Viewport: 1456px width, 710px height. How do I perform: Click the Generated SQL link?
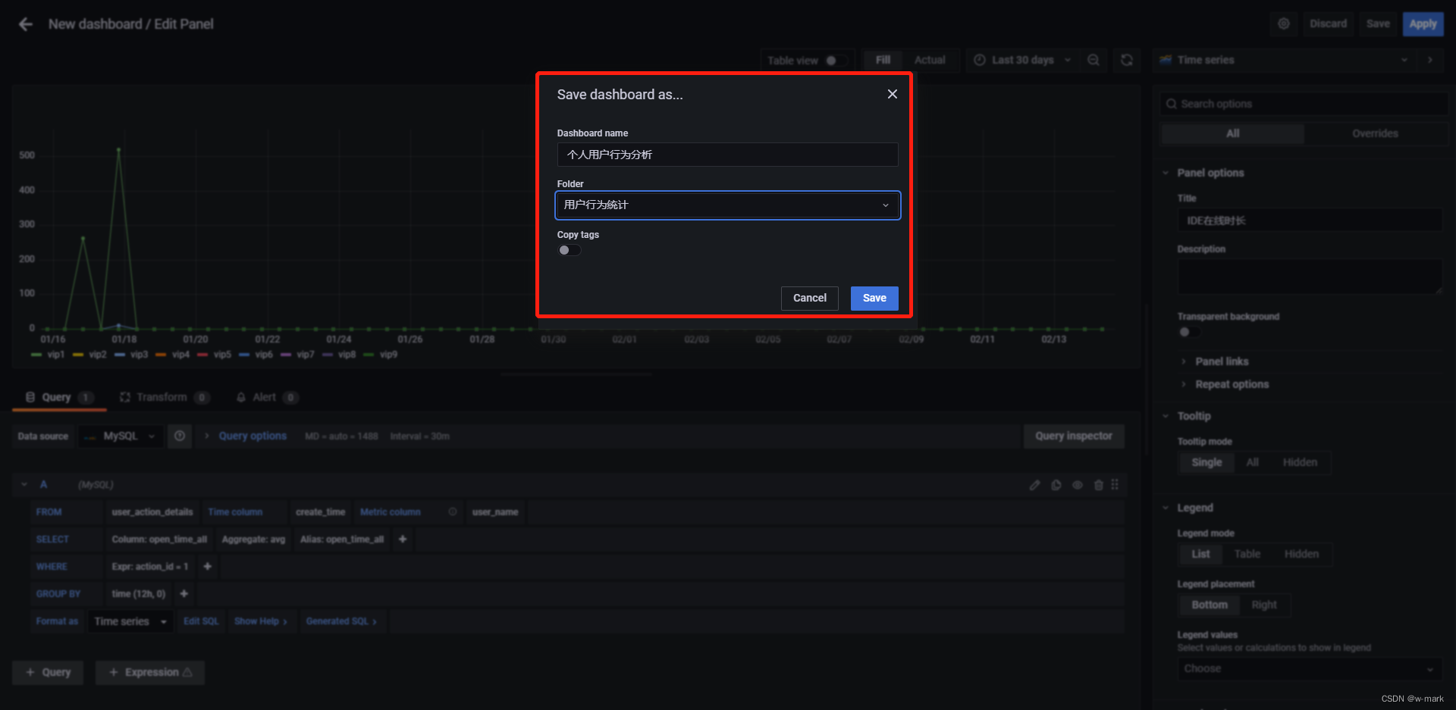coord(341,621)
